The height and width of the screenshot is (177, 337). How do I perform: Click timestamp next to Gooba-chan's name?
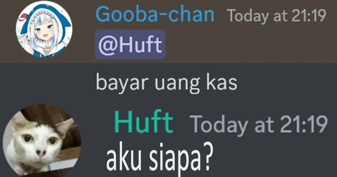(276, 15)
